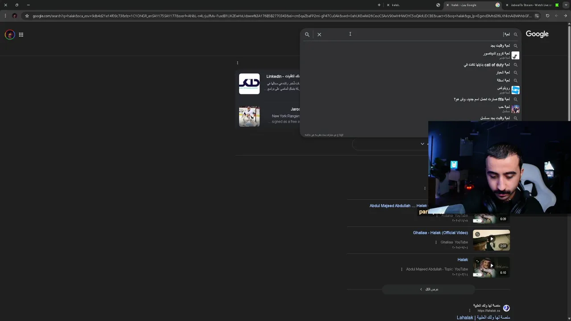Switch to the 'halak.' tab
The width and height of the screenshot is (571, 321).
tap(413, 5)
